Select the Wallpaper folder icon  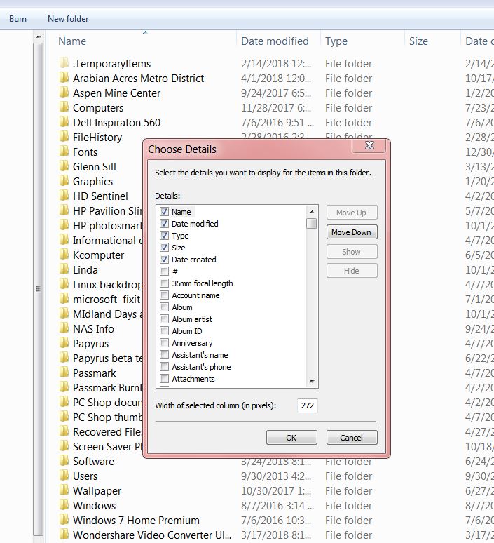[x=64, y=490]
